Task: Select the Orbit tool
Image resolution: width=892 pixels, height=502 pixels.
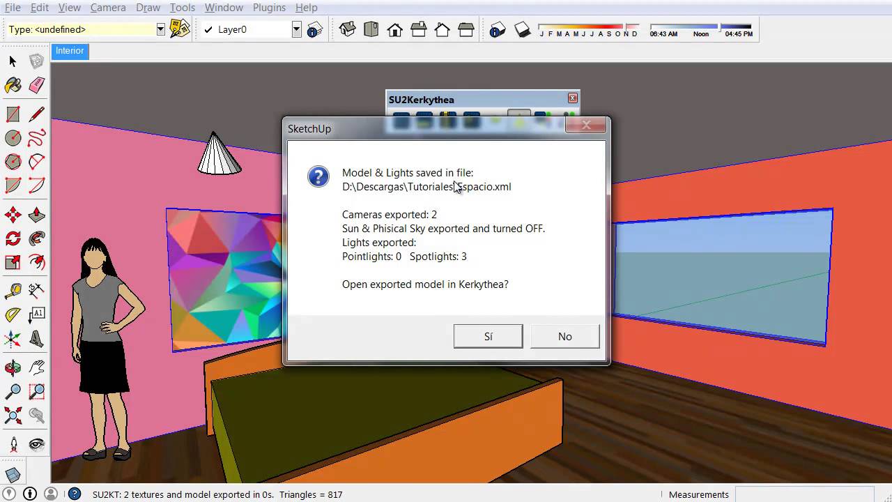Action: tap(13, 367)
